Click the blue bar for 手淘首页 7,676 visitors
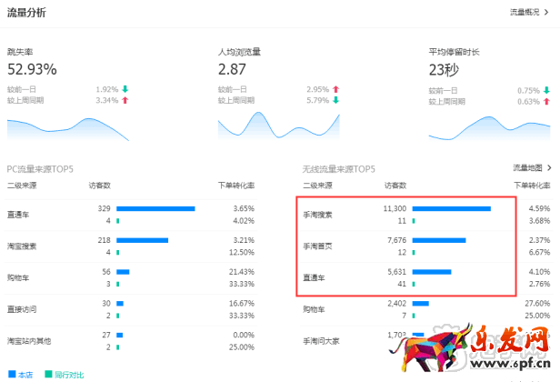Image resolution: width=560 pixels, height=382 pixels. coord(439,240)
